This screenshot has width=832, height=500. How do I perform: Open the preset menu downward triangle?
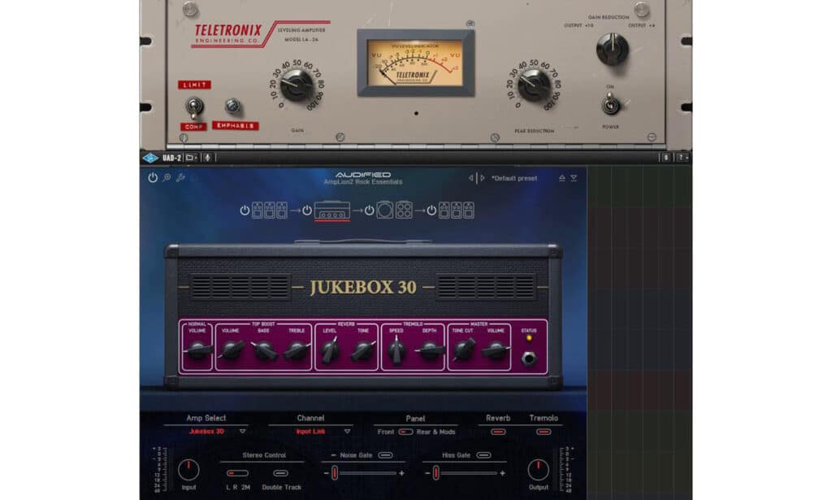574,178
